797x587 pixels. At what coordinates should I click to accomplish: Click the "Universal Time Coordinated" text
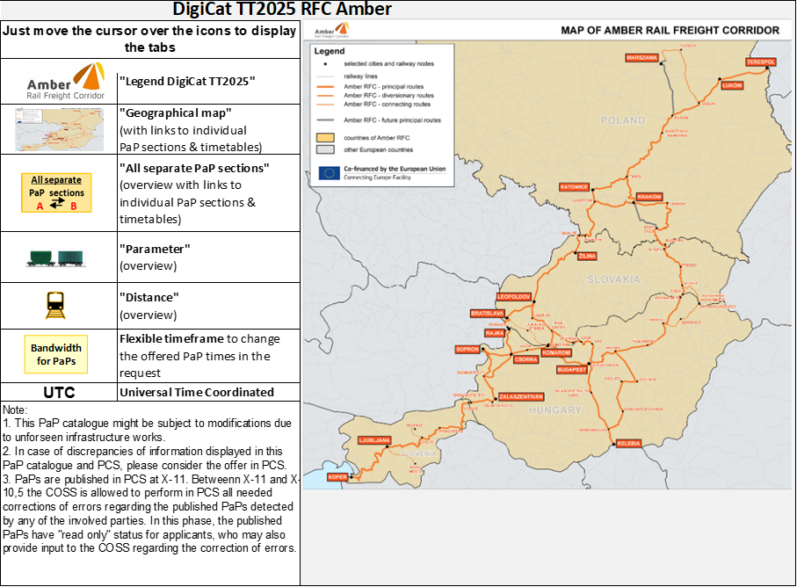(197, 392)
